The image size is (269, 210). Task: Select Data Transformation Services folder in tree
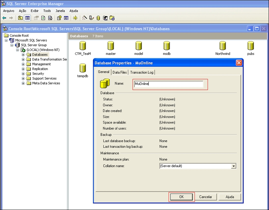tap(47, 59)
